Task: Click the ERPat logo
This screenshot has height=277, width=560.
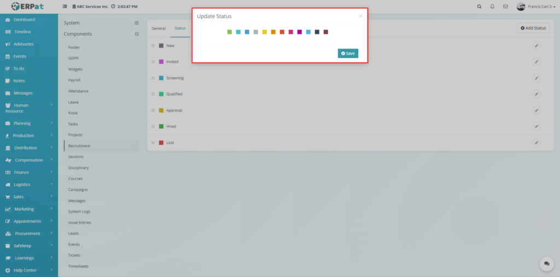Action: [x=27, y=7]
